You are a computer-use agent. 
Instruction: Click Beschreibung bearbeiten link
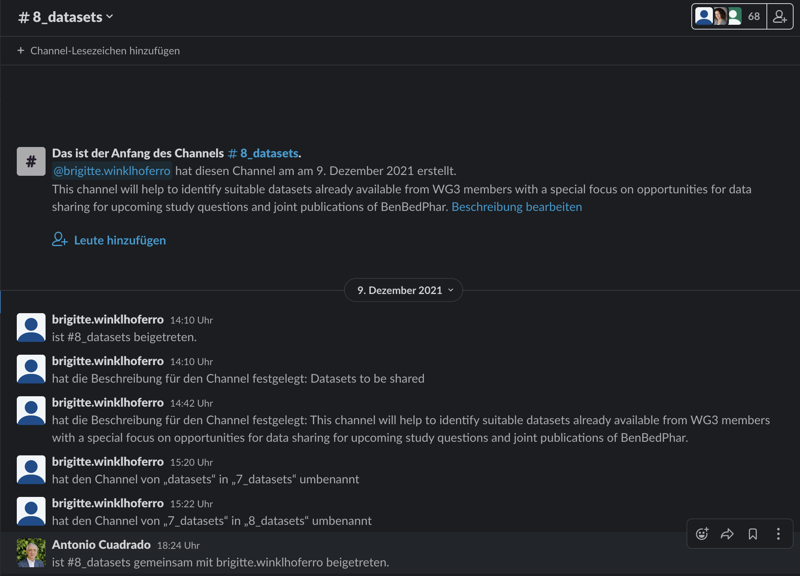(517, 207)
